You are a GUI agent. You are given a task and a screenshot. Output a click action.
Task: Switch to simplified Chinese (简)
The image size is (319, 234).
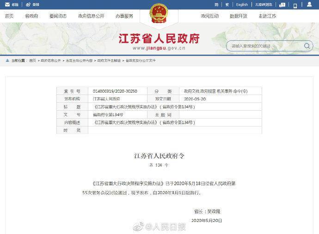click(216, 5)
